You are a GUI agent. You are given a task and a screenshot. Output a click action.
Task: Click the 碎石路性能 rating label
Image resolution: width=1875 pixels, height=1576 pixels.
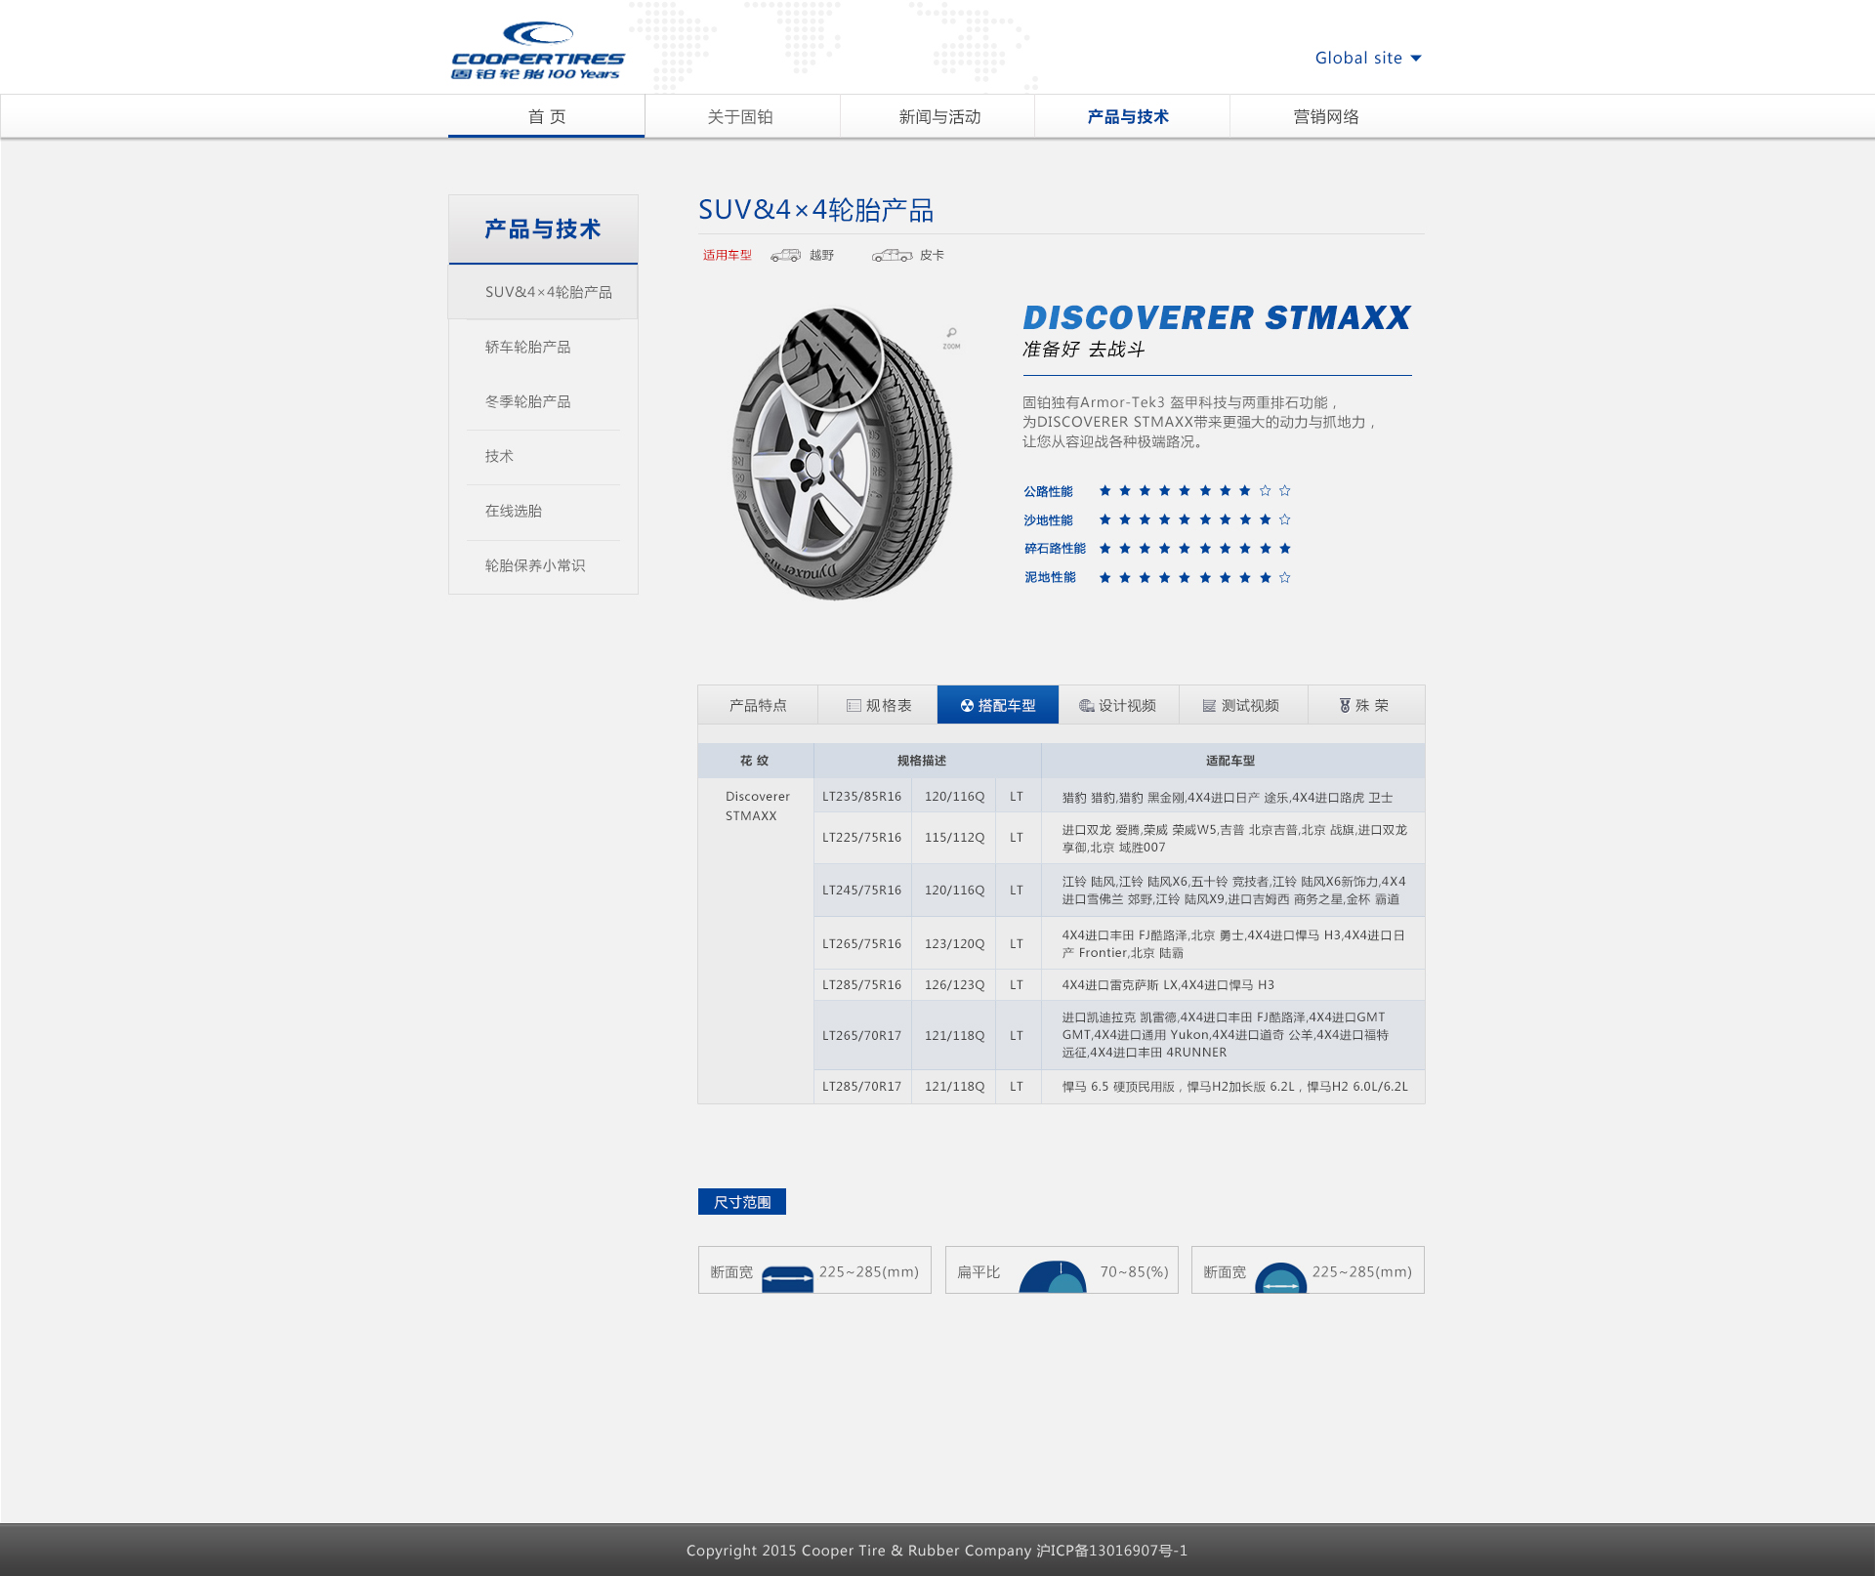click(1055, 549)
